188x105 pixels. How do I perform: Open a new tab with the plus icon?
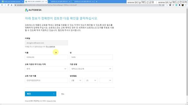(x=97, y=2)
